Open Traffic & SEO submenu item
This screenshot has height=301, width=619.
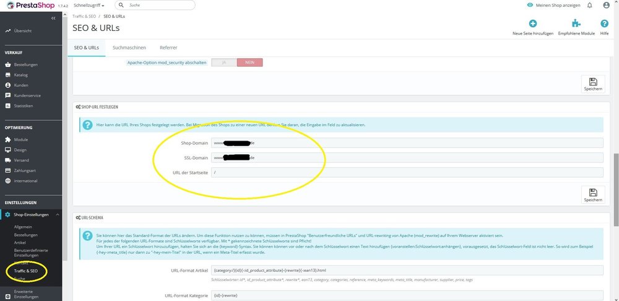click(25, 271)
